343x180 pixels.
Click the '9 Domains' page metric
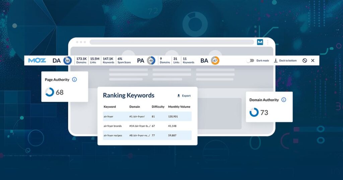point(165,61)
